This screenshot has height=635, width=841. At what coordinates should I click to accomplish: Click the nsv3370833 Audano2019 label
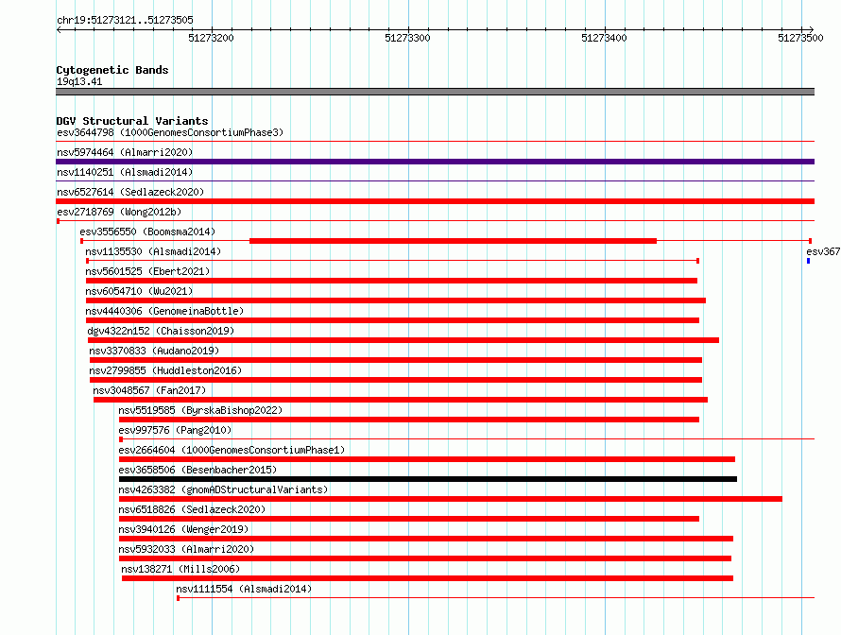pos(154,351)
